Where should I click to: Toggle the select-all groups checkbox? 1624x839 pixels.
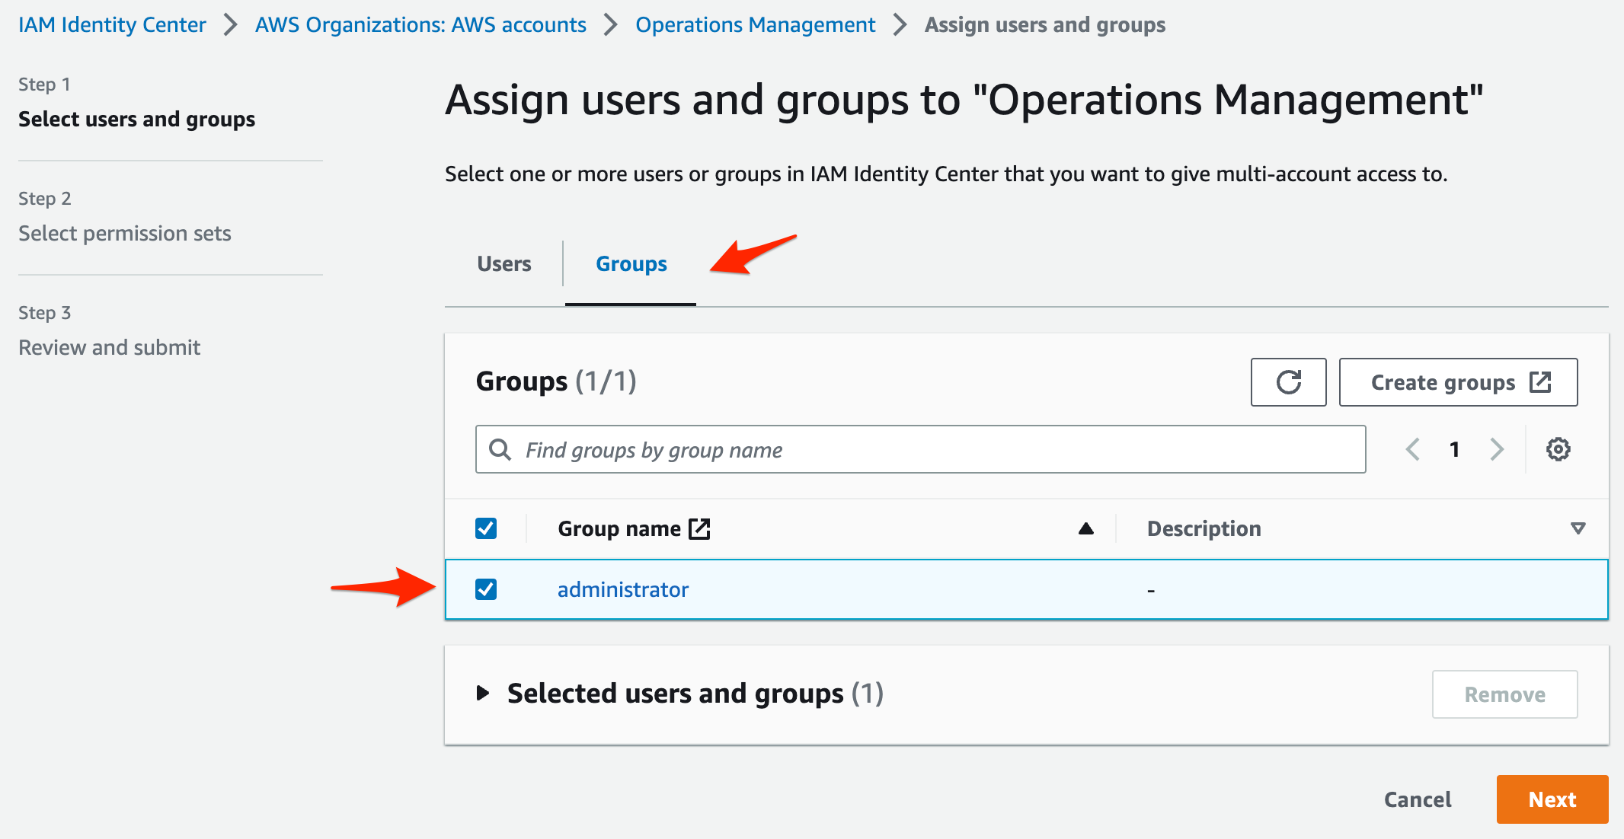pyautogui.click(x=486, y=528)
